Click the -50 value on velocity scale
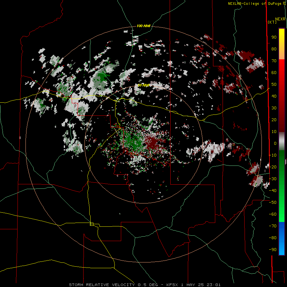This screenshot has width=287, height=287. coord(273,202)
